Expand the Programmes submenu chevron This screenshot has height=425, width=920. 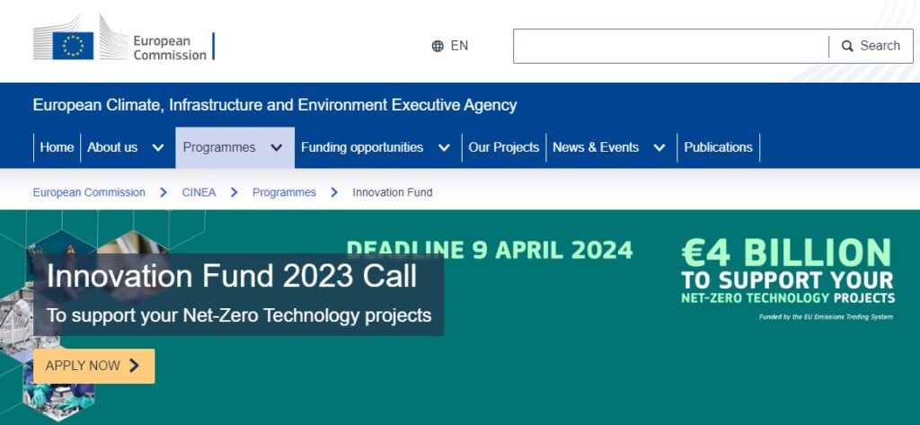(277, 148)
